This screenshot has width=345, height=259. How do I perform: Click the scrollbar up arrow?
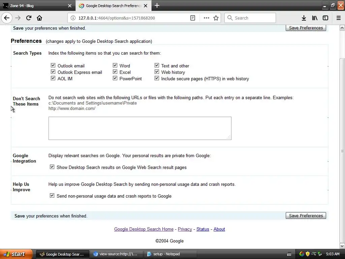pos(342,28)
